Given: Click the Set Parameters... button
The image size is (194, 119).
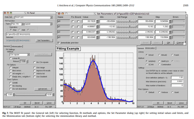Looking at the screenshot, I should coord(44,40).
